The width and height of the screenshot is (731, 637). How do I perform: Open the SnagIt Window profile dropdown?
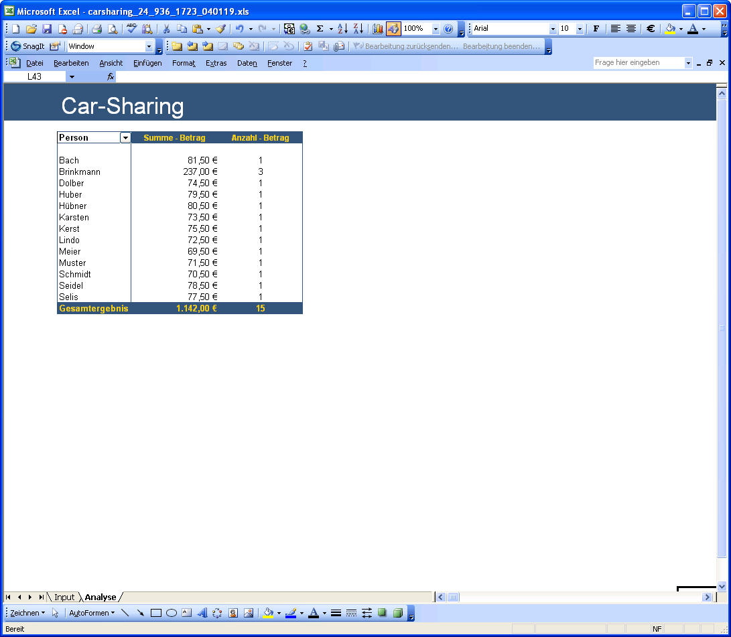tap(149, 46)
